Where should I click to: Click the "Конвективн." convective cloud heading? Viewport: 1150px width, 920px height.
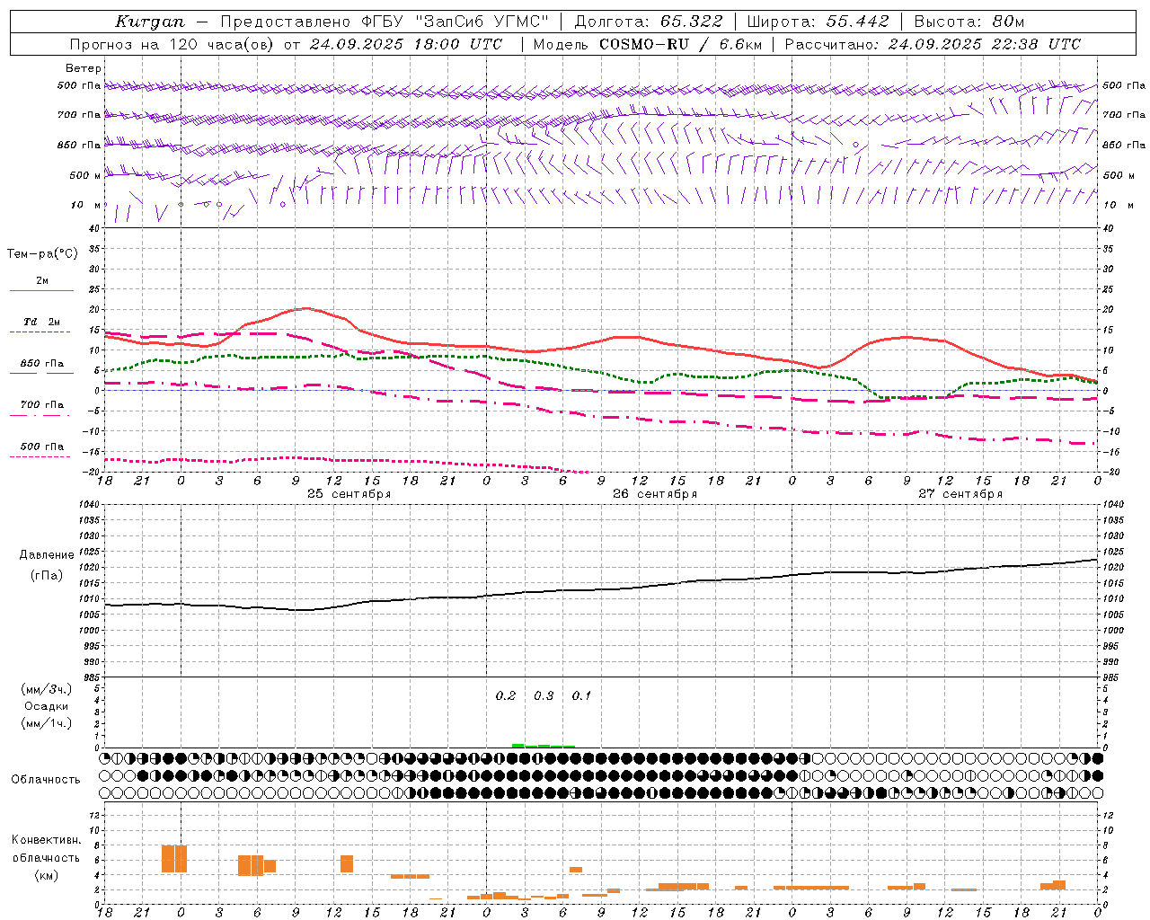tap(46, 840)
